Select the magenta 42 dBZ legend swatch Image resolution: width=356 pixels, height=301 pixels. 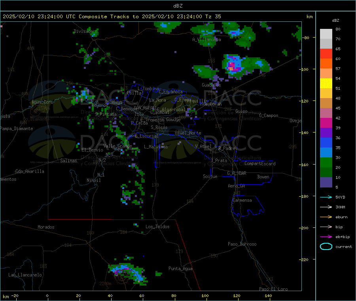point(326,123)
